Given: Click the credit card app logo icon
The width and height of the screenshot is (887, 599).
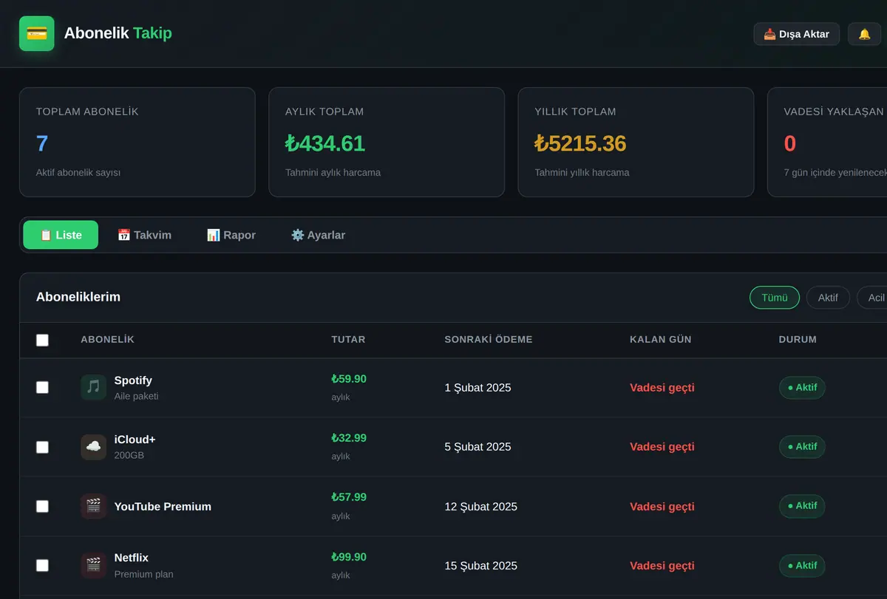Looking at the screenshot, I should (37, 34).
